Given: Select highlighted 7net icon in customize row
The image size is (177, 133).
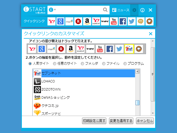Looking at the screenshot, I should 129,49.
